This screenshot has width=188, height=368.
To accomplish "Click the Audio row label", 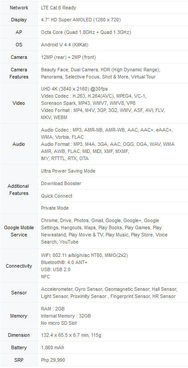I will [x=19, y=144].
